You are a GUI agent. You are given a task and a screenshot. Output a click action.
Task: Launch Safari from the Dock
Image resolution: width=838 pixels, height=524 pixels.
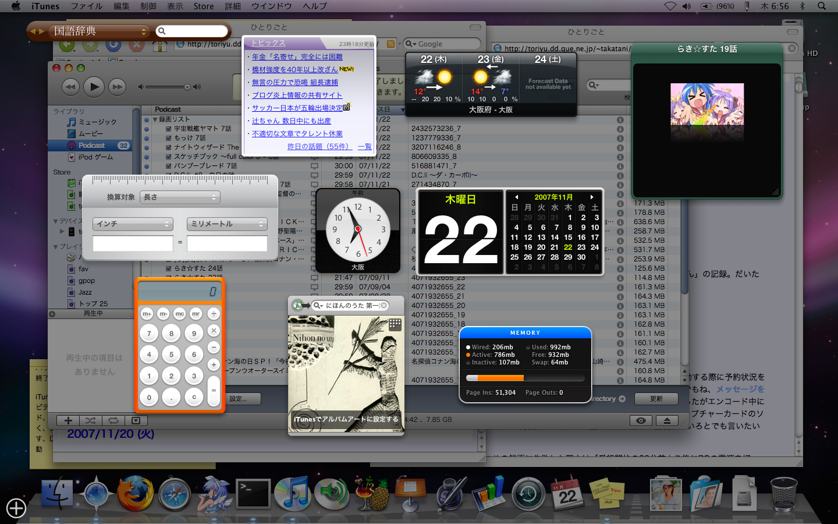click(x=175, y=494)
